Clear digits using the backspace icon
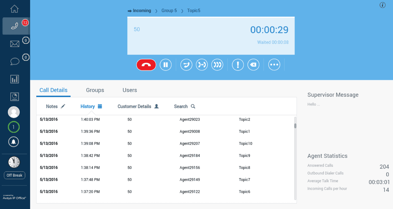393x209 pixels. click(x=253, y=65)
